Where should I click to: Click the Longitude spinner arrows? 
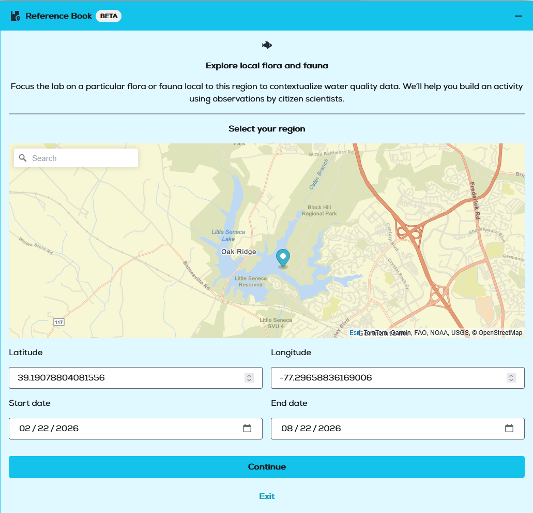511,378
